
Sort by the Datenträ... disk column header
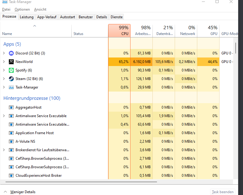(164, 31)
